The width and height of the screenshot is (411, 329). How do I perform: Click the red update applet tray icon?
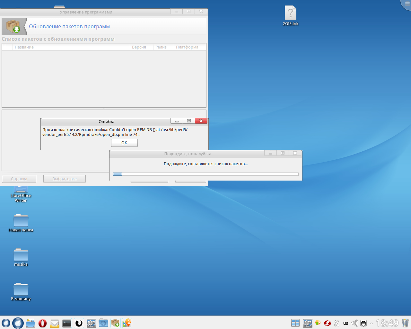[327, 323]
